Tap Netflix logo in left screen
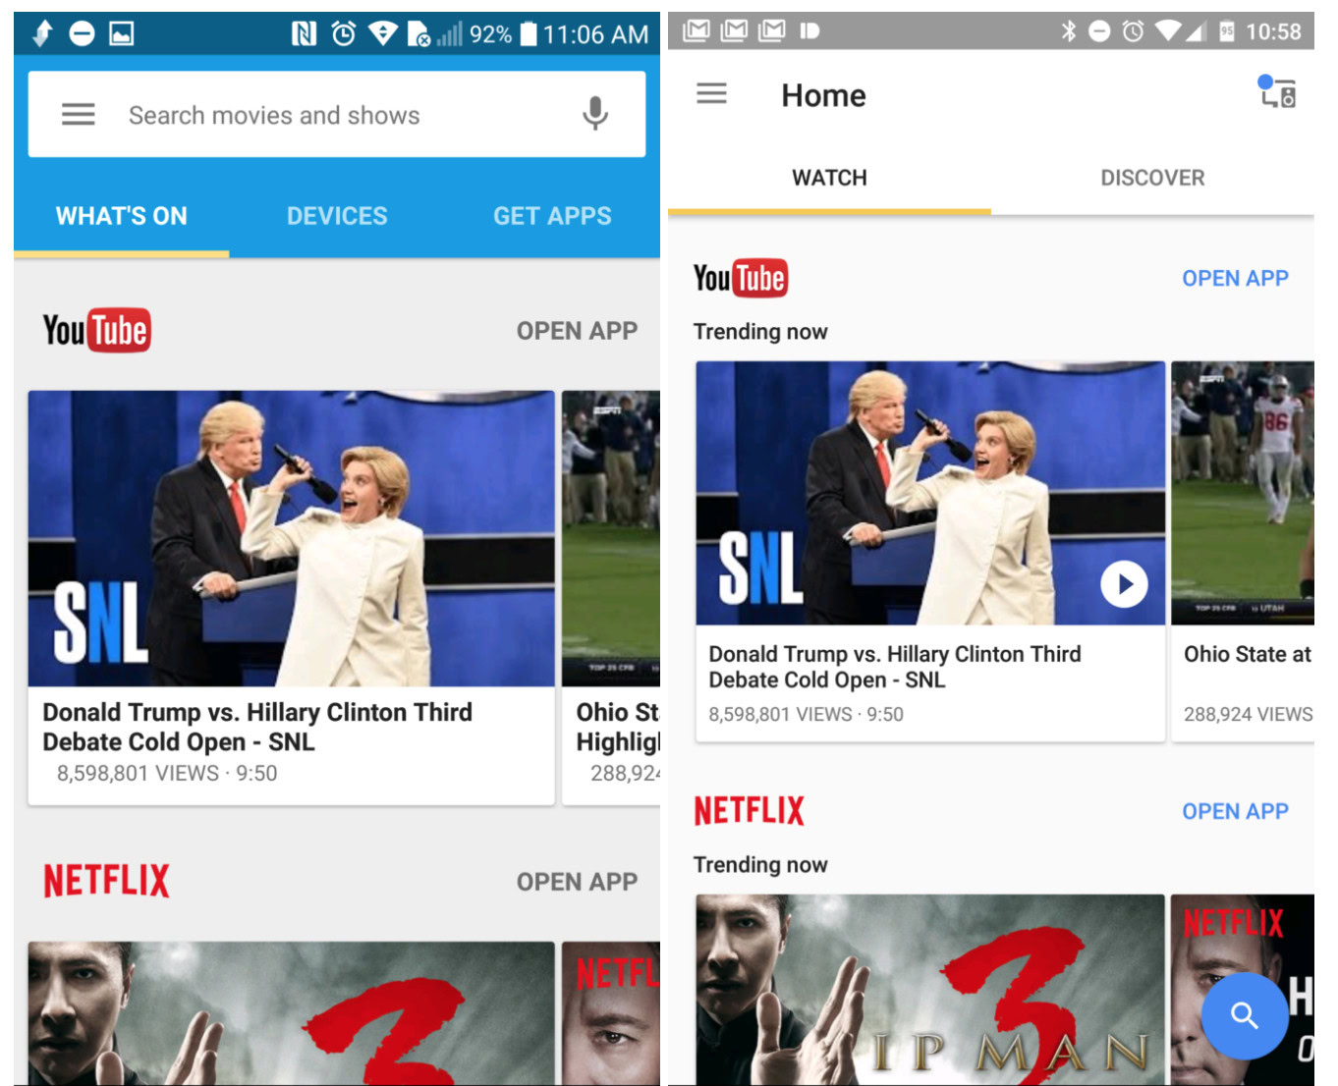This screenshot has width=1338, height=1086. (x=106, y=881)
